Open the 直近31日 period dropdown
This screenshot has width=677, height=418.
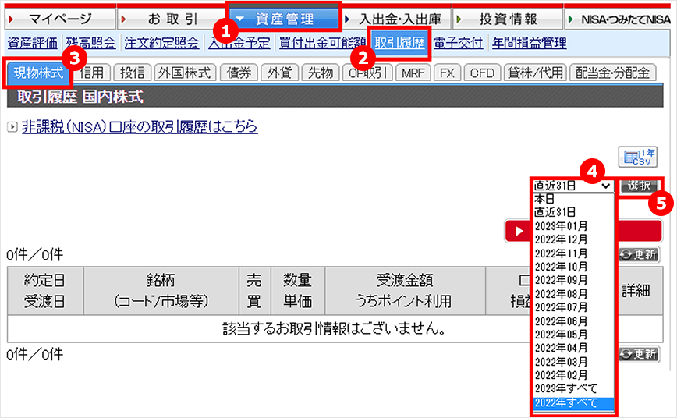click(572, 186)
